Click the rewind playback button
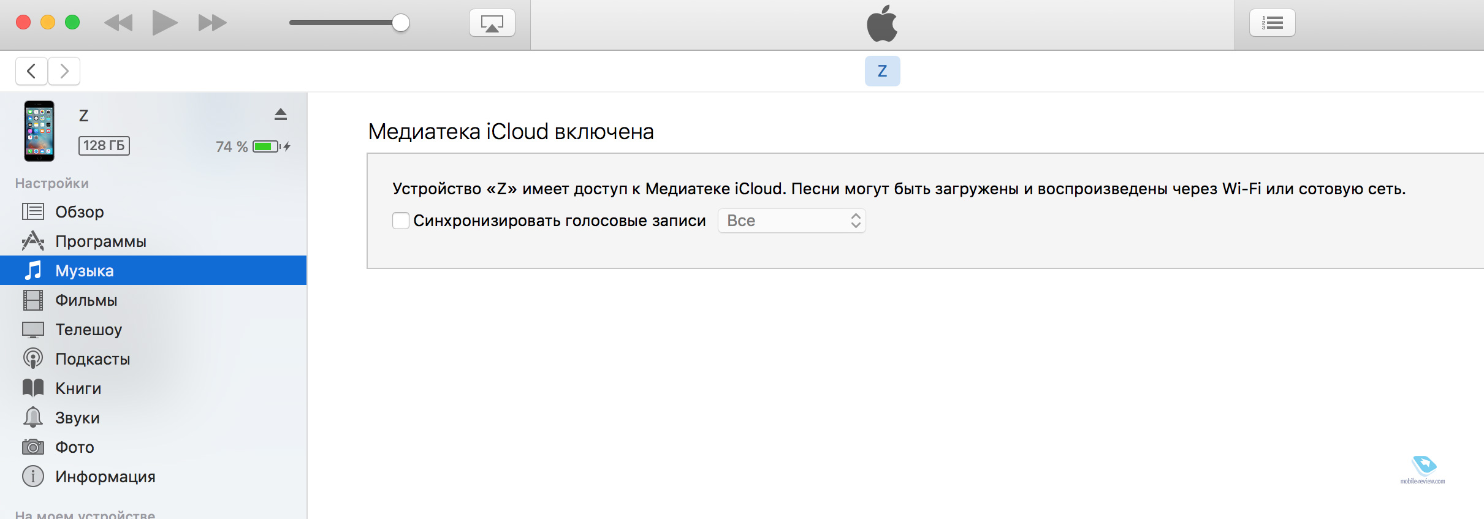This screenshot has height=519, width=1484. point(118,23)
